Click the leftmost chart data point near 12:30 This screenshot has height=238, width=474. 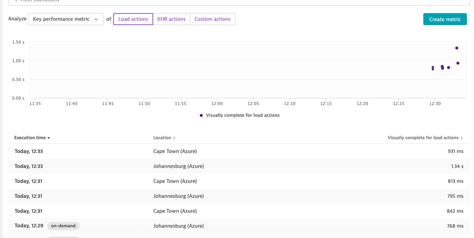pyautogui.click(x=433, y=68)
